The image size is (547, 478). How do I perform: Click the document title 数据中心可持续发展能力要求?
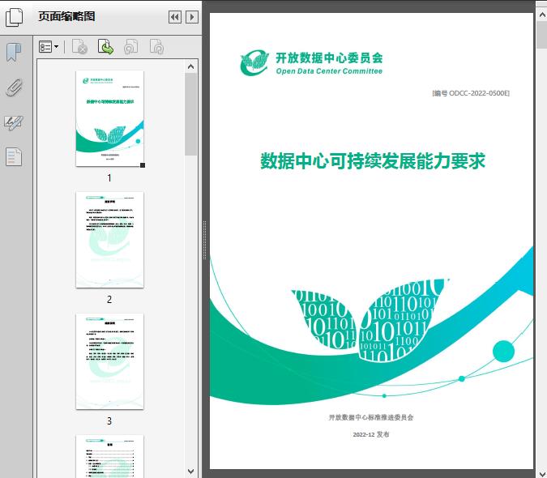click(x=373, y=161)
